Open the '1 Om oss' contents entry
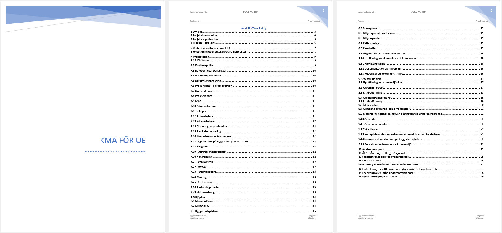The height and width of the screenshot is (233, 502). point(196,32)
